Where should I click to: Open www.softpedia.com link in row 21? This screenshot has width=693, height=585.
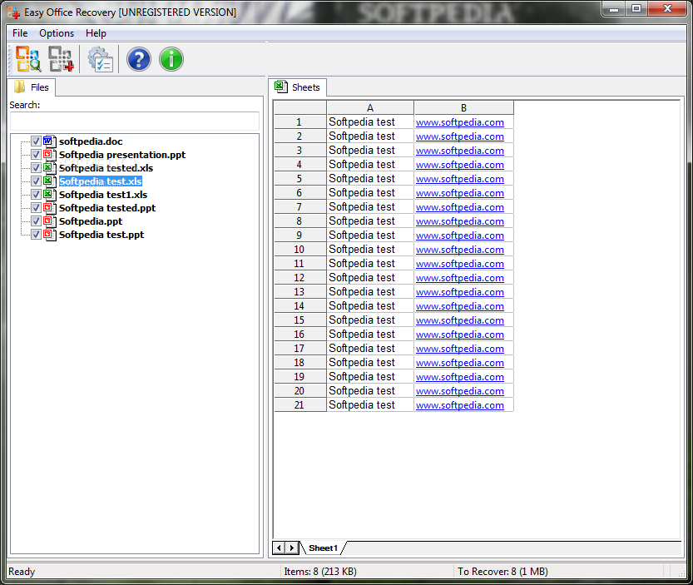459,405
